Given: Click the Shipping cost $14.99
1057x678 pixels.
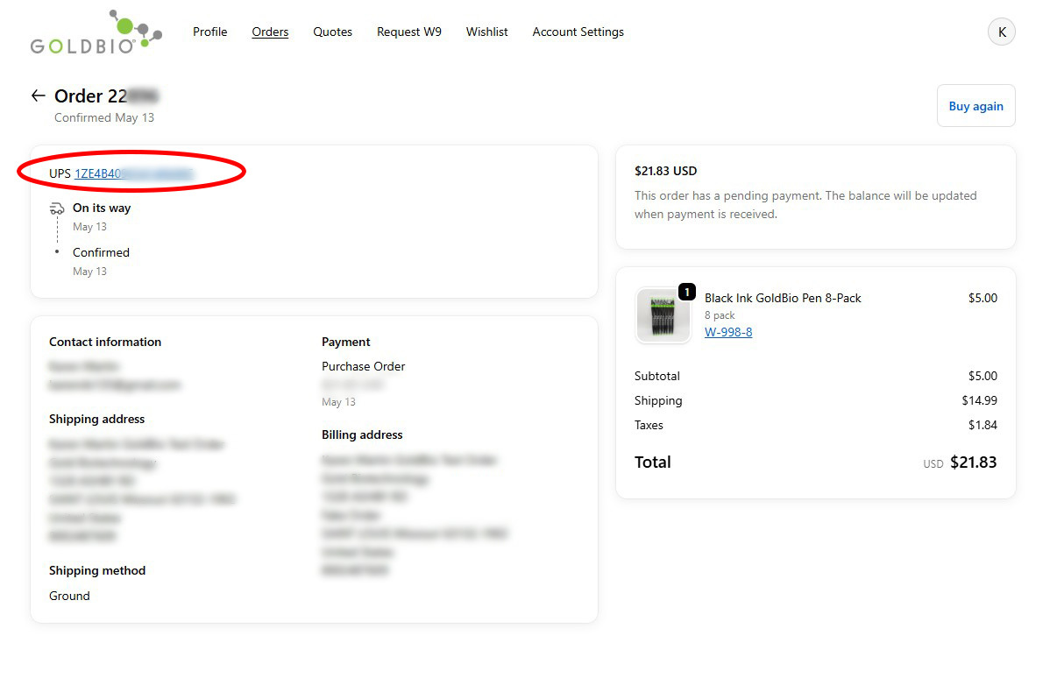Looking at the screenshot, I should 980,400.
